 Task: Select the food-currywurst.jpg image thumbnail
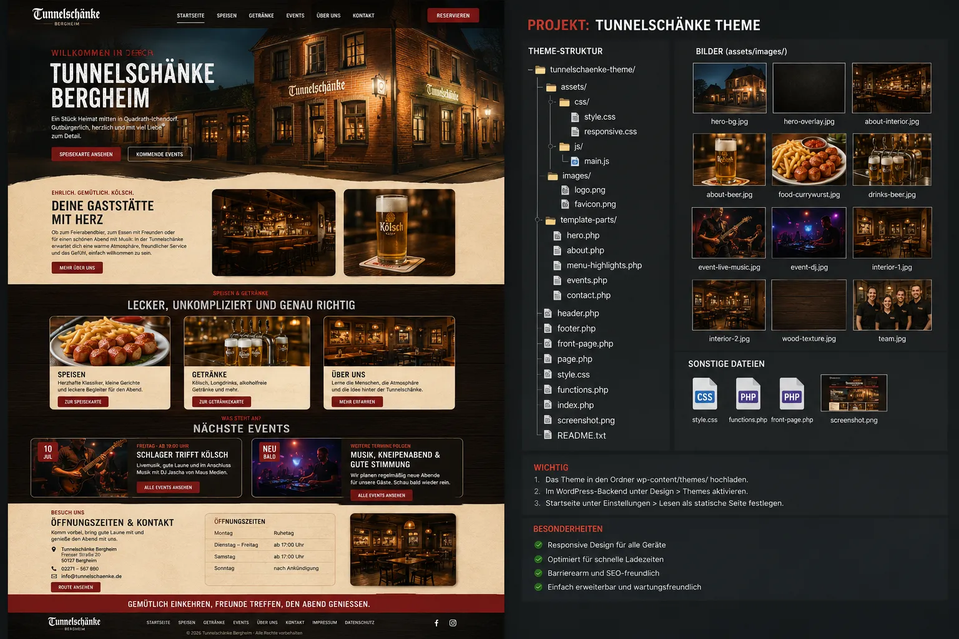point(809,160)
